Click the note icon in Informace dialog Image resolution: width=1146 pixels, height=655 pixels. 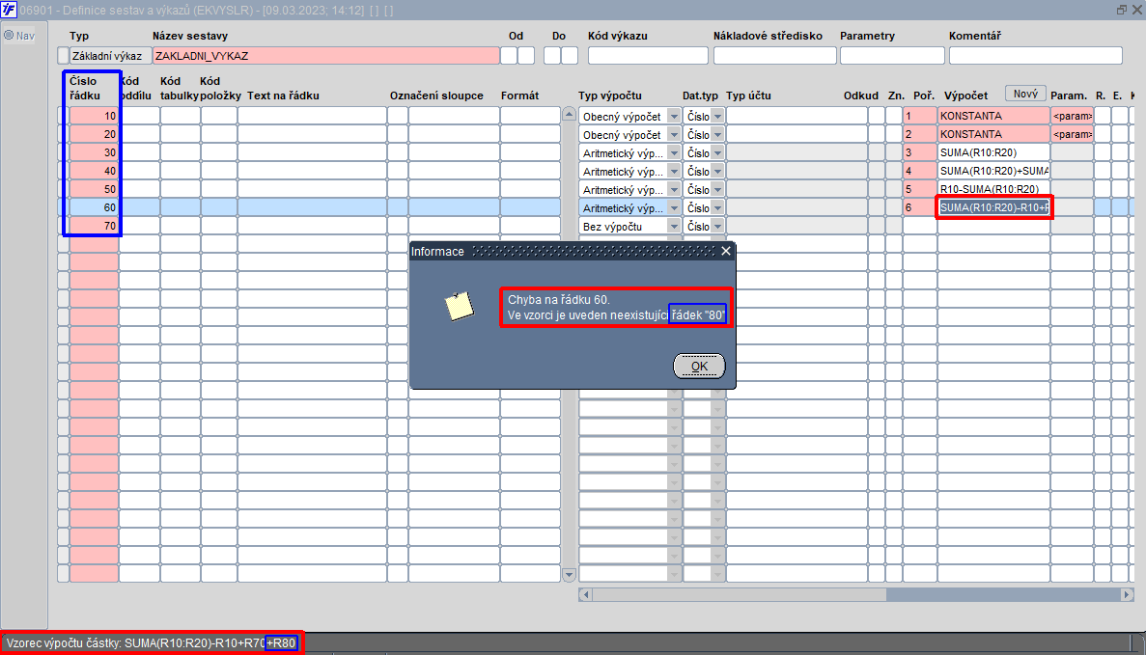(x=460, y=307)
